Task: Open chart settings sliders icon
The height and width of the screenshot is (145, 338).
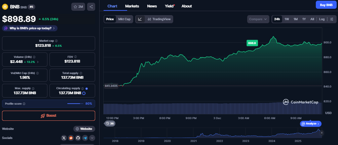Action: click(332, 19)
